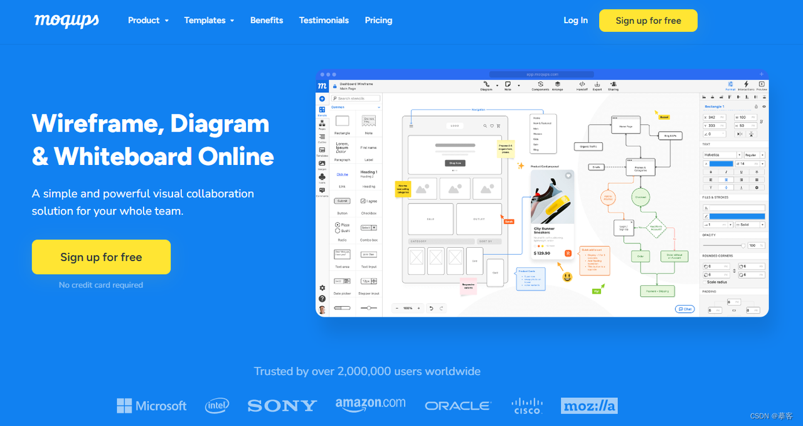Click the blue text color swatch
This screenshot has width=803, height=426.
coord(720,164)
